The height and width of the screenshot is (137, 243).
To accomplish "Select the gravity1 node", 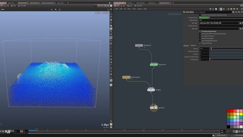I will pyautogui.click(x=154, y=108).
